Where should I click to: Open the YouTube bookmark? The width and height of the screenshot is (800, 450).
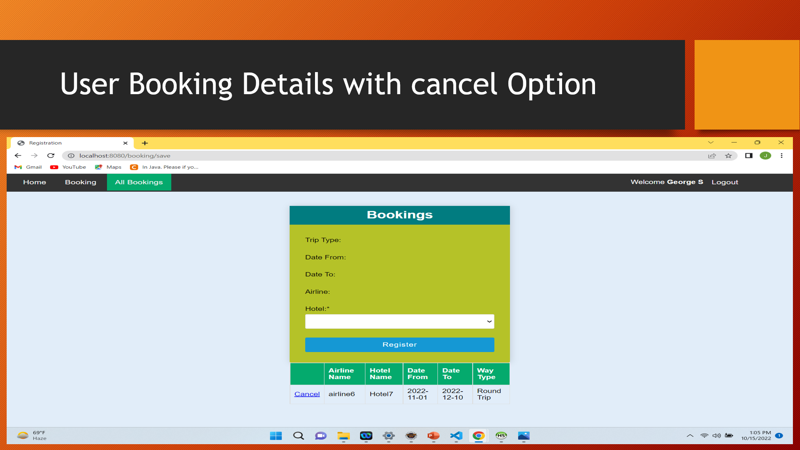68,167
